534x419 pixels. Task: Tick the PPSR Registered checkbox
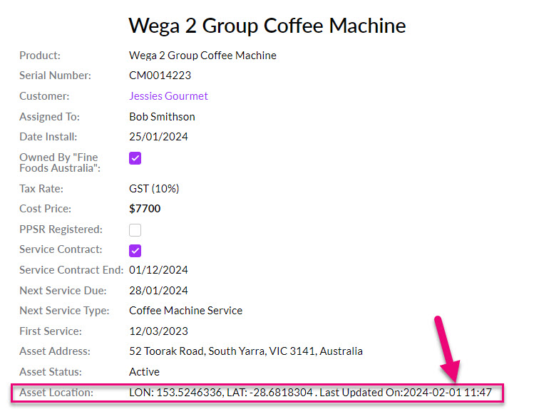[x=135, y=230]
